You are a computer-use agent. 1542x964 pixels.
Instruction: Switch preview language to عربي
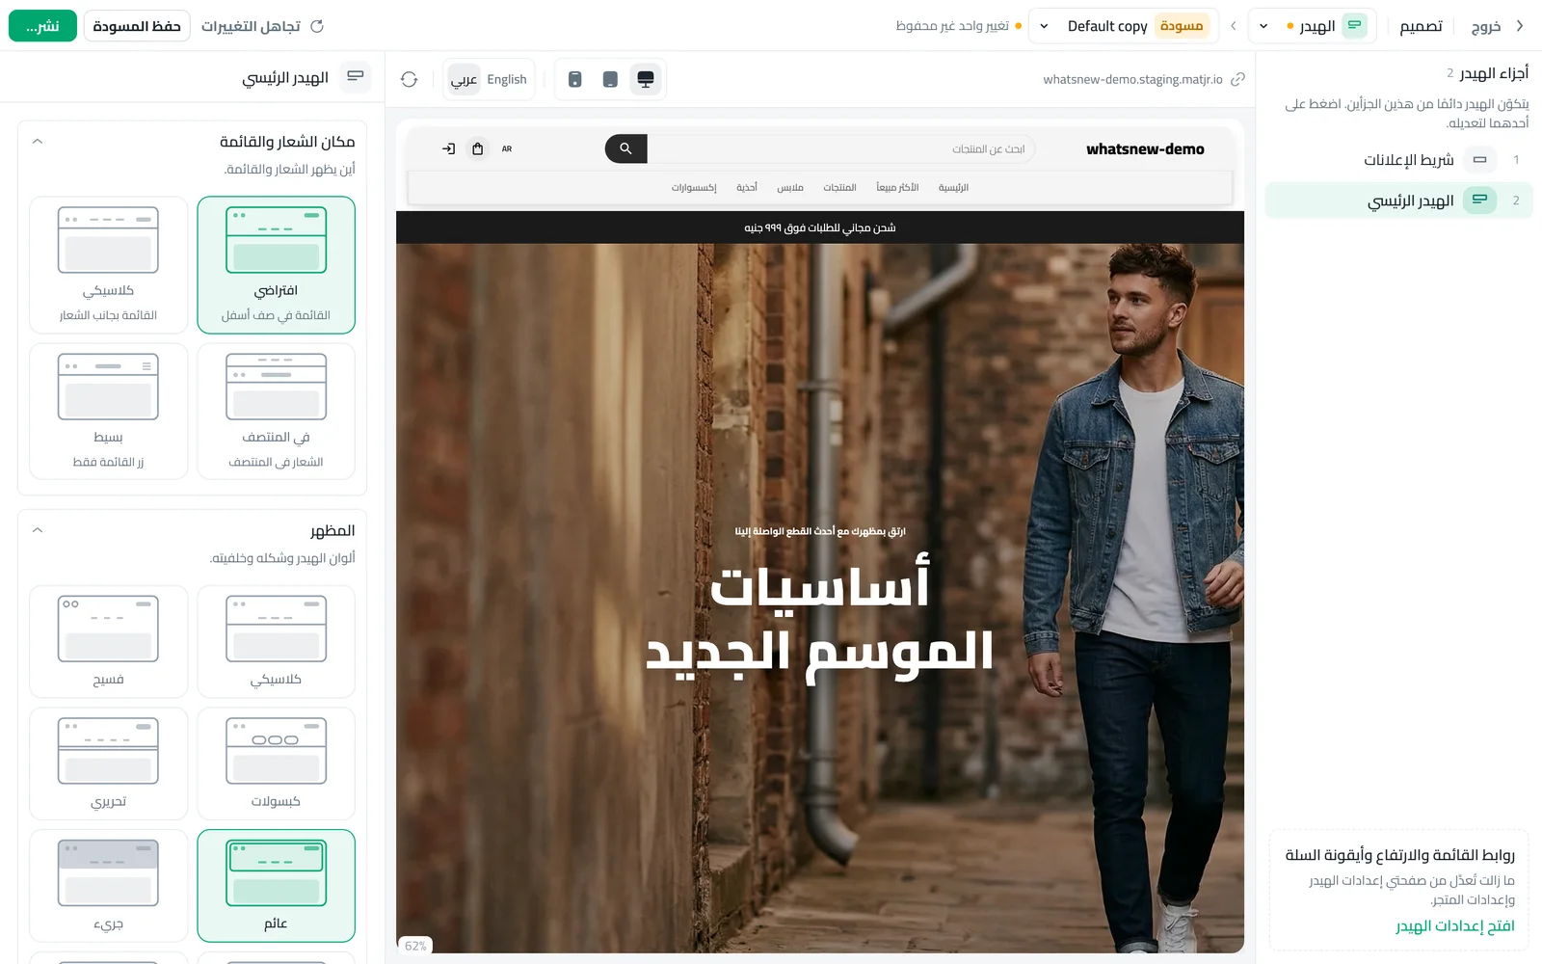pyautogui.click(x=464, y=79)
